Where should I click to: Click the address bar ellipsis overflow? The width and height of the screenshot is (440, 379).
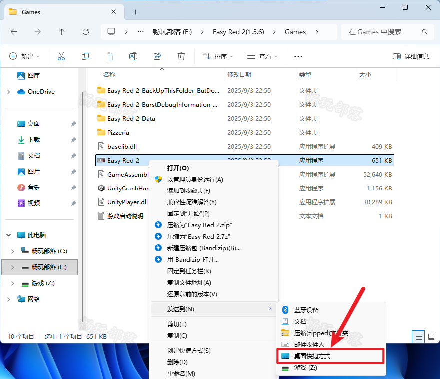[141, 31]
